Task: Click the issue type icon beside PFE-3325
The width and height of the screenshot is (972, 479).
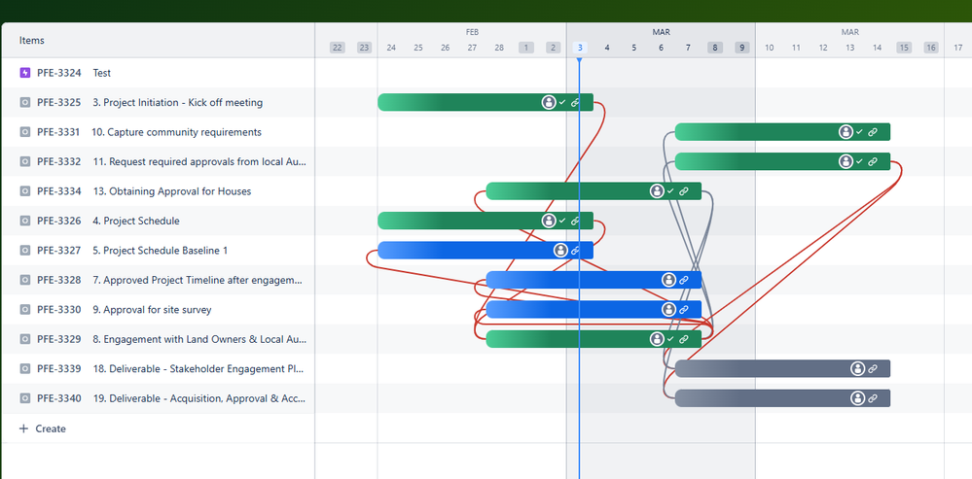Action: coord(24,103)
